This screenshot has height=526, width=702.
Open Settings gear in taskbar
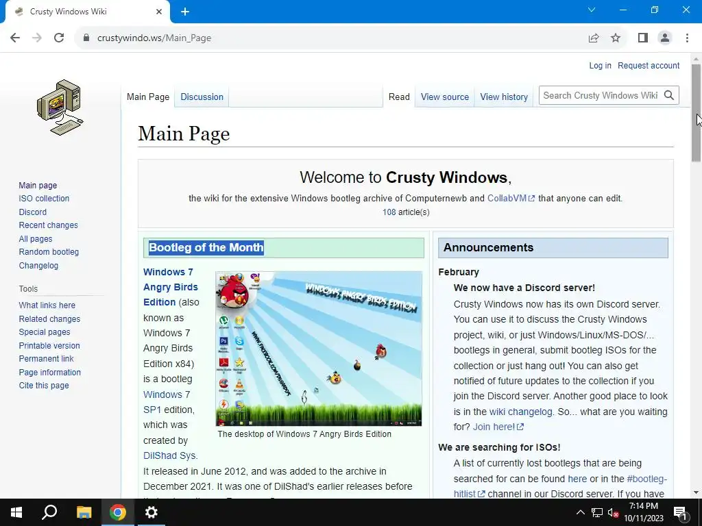click(x=152, y=512)
